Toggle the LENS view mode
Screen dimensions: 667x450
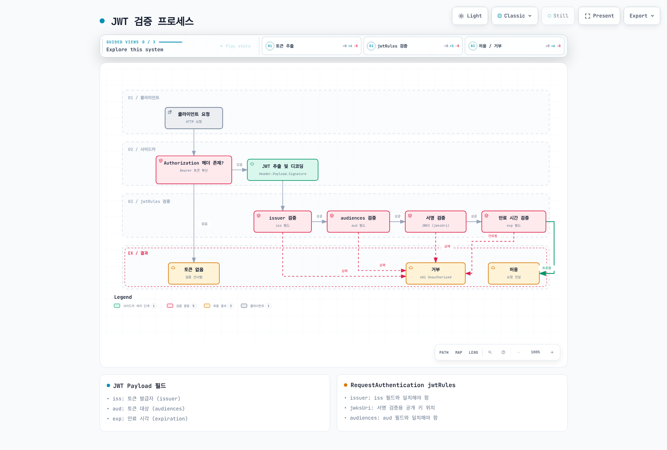pos(474,352)
